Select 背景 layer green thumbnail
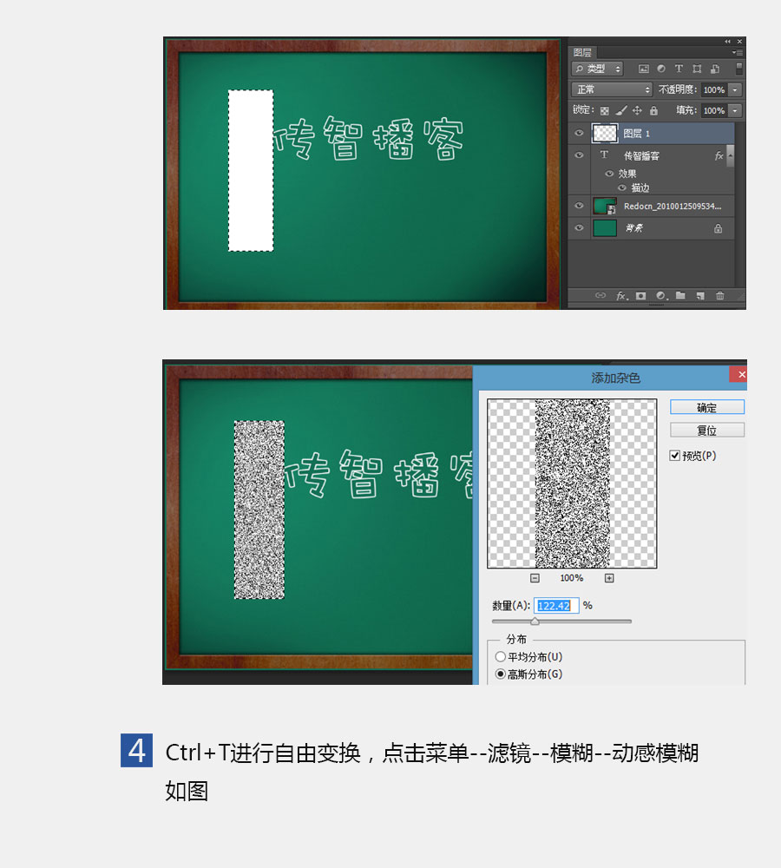The width and height of the screenshot is (781, 868). (605, 228)
